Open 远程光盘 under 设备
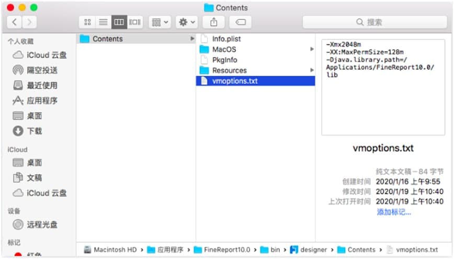Image resolution: width=454 pixels, height=259 pixels. pos(35,224)
